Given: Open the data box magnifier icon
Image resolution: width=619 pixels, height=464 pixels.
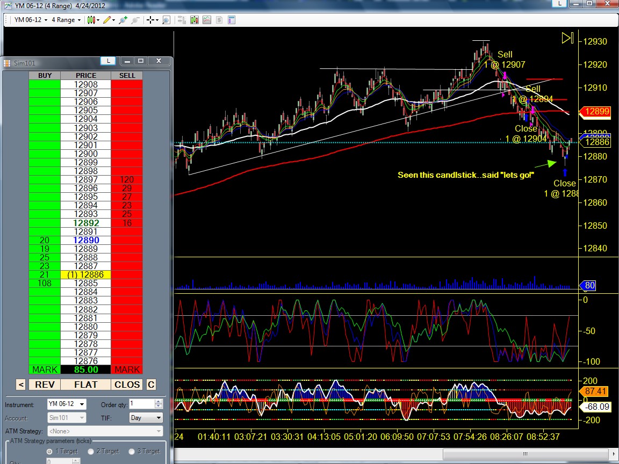Looking at the screenshot, I should (x=166, y=20).
